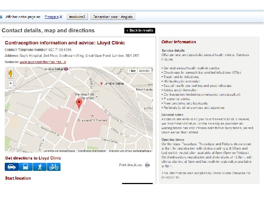Click the Guy's Hospital address line
This screenshot has height=198, width=264.
[72, 56]
